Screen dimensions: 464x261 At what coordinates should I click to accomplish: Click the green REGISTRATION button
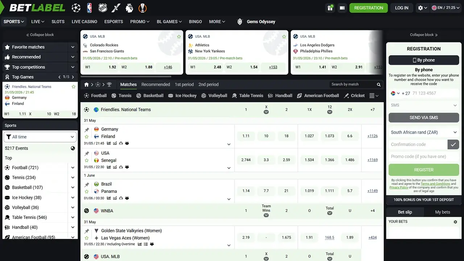[x=369, y=8]
